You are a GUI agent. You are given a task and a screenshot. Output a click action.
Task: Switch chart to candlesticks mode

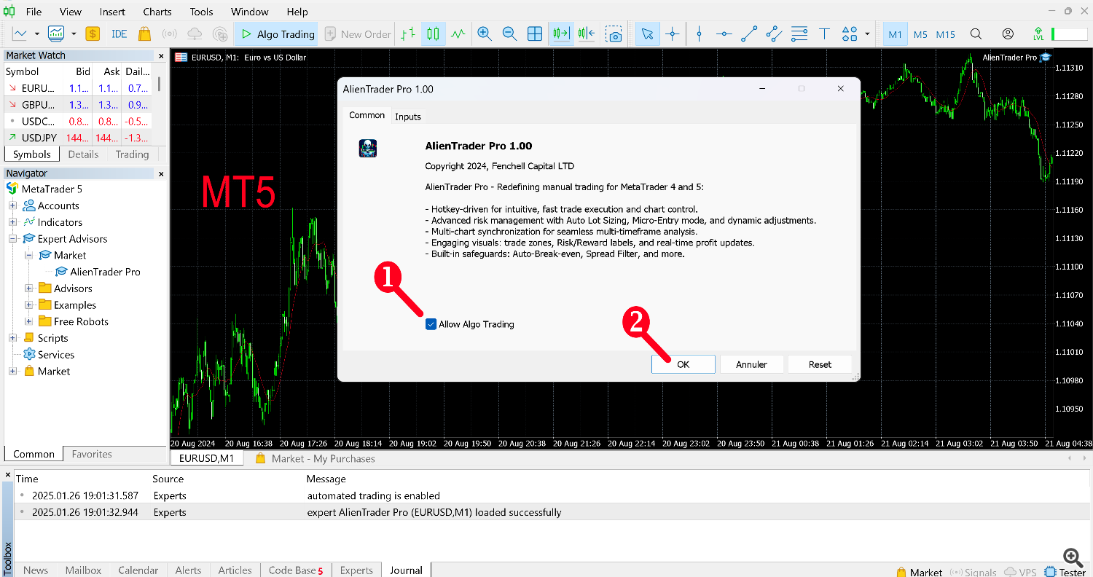(x=433, y=34)
